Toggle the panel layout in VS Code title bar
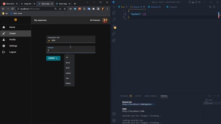This screenshot has height=124, width=221. [x=193, y=2]
